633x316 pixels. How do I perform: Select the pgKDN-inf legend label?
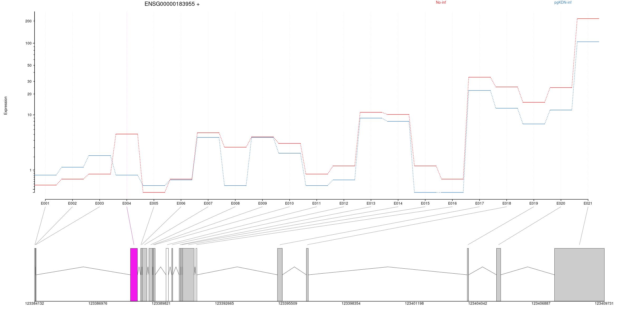point(563,2)
